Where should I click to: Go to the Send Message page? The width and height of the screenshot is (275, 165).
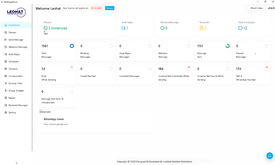click(x=16, y=40)
